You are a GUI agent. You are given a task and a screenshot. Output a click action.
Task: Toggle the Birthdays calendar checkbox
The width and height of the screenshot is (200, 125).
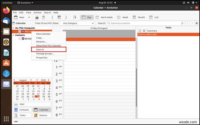(x=23, y=39)
